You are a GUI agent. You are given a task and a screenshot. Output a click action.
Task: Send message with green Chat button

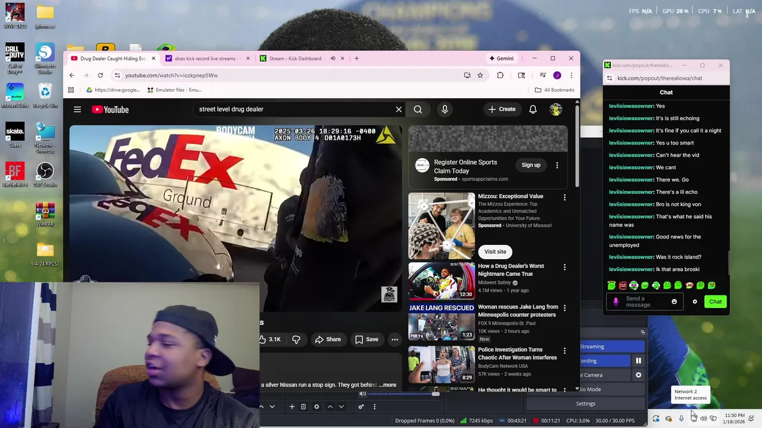point(716,302)
